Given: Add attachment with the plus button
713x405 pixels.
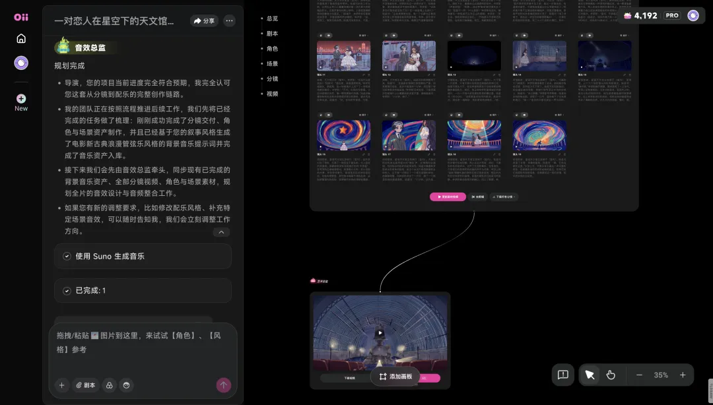Looking at the screenshot, I should point(62,385).
